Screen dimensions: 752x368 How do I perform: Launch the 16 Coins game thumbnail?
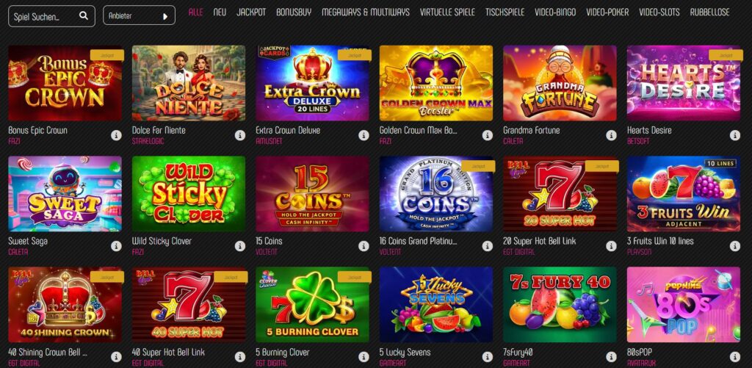pyautogui.click(x=436, y=194)
